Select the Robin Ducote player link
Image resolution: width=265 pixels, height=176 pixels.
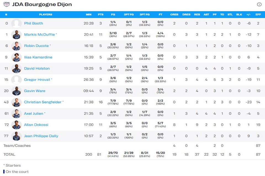(x=36, y=46)
